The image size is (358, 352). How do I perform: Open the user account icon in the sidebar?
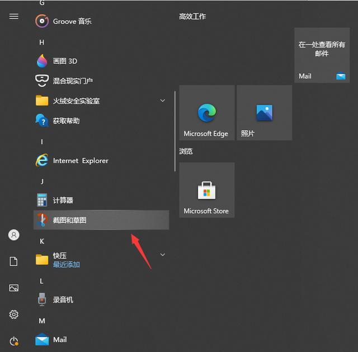(x=14, y=235)
